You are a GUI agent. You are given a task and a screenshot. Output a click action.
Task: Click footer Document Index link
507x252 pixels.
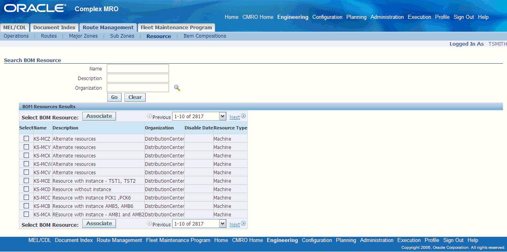[74, 240]
